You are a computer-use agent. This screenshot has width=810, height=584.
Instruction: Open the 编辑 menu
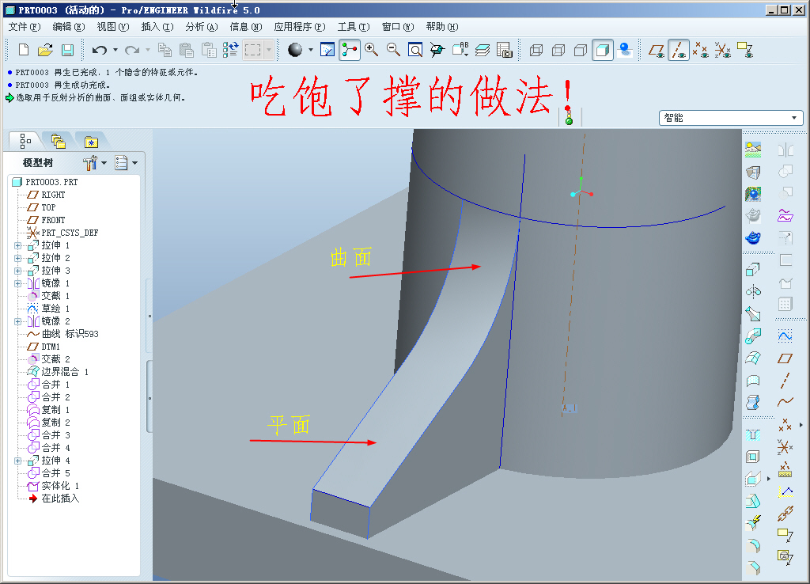(69, 27)
